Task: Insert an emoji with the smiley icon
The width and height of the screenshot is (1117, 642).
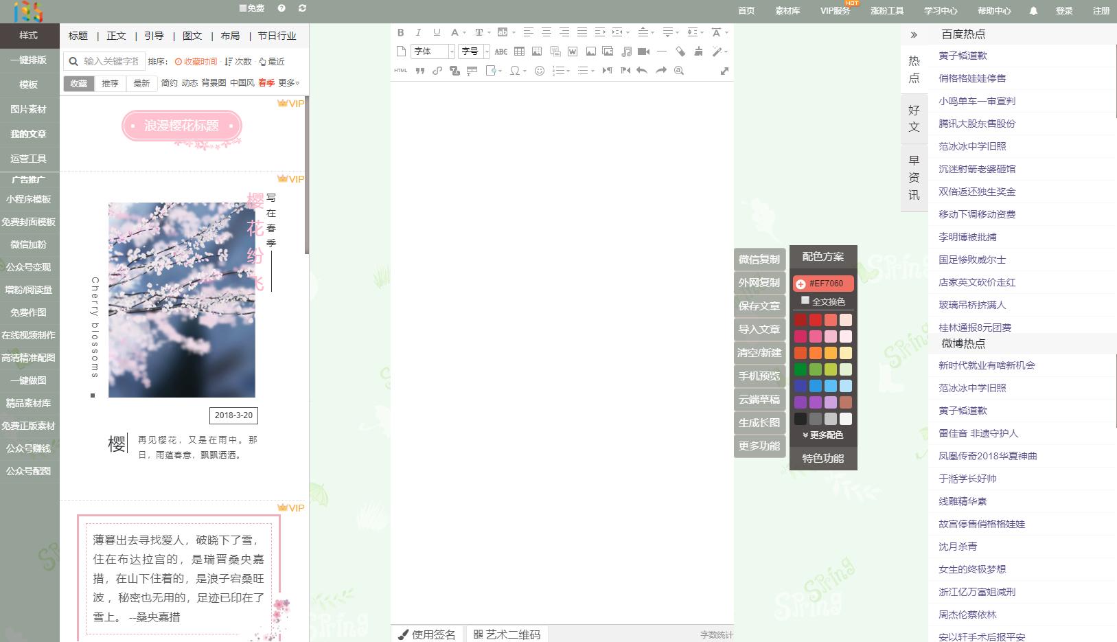Action: [x=540, y=71]
